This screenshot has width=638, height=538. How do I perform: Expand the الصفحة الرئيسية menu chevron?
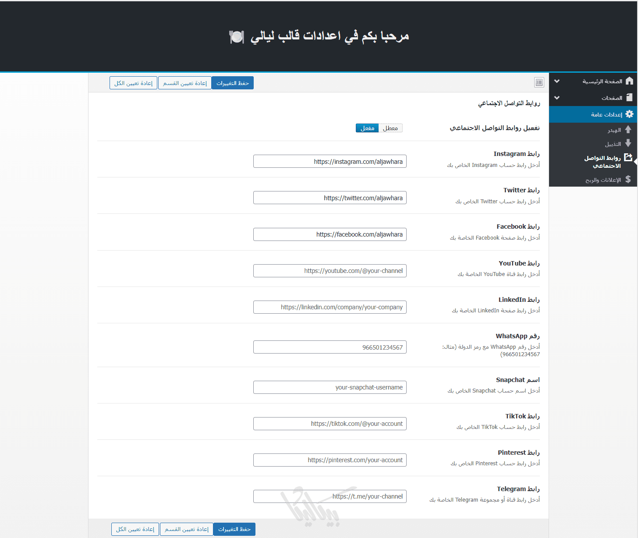557,81
